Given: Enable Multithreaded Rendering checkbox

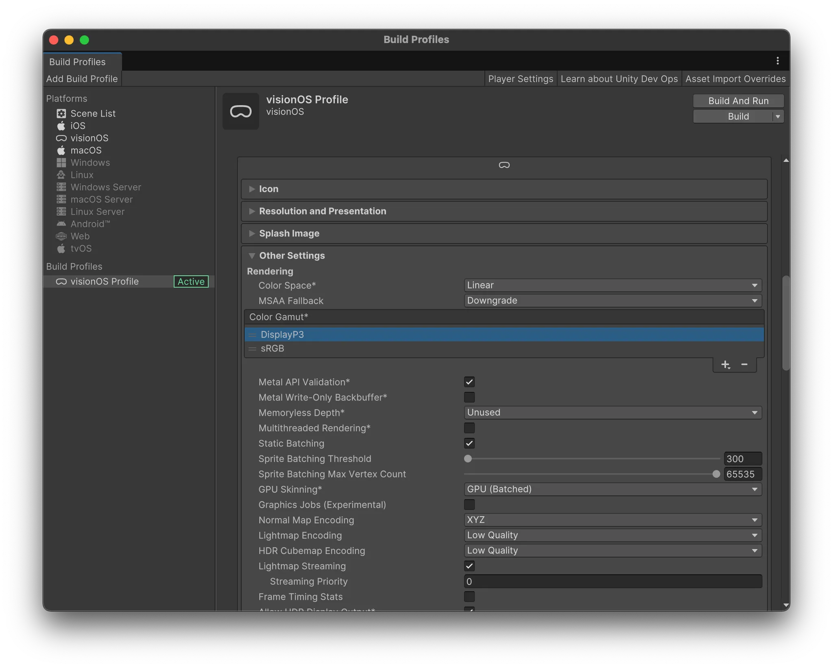Looking at the screenshot, I should click(x=469, y=428).
